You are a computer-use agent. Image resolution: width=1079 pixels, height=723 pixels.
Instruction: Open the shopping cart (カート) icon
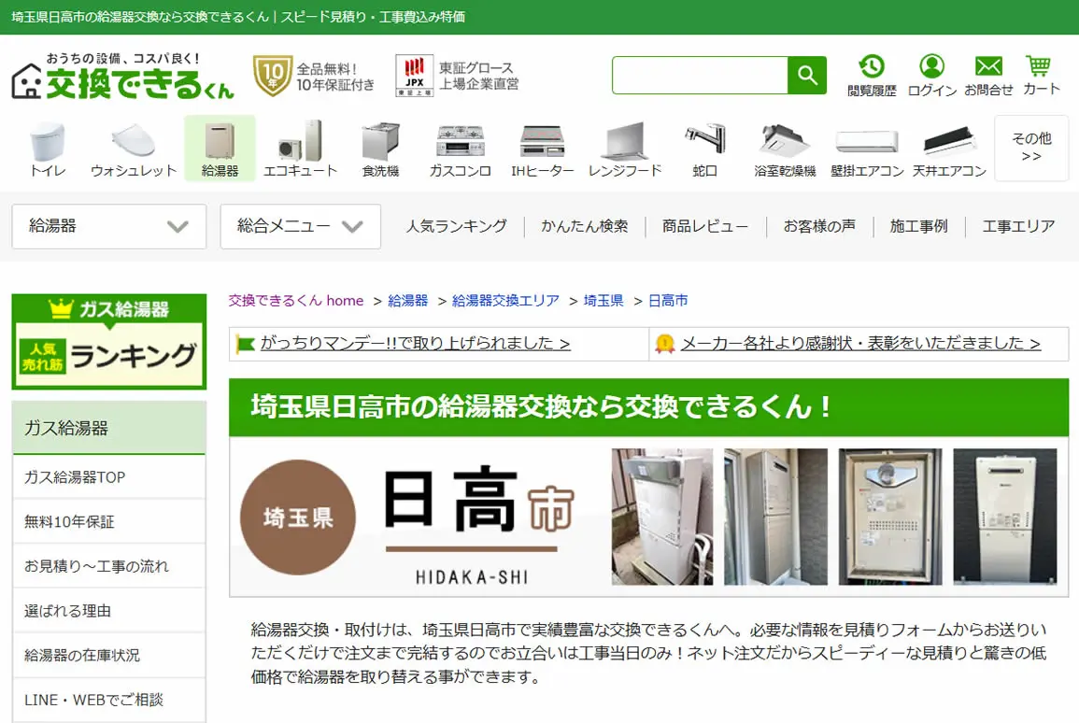(x=1041, y=75)
